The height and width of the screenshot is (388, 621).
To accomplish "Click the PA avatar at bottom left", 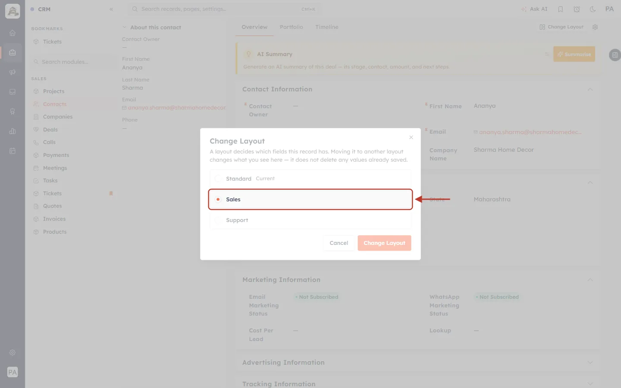I will pos(13,372).
